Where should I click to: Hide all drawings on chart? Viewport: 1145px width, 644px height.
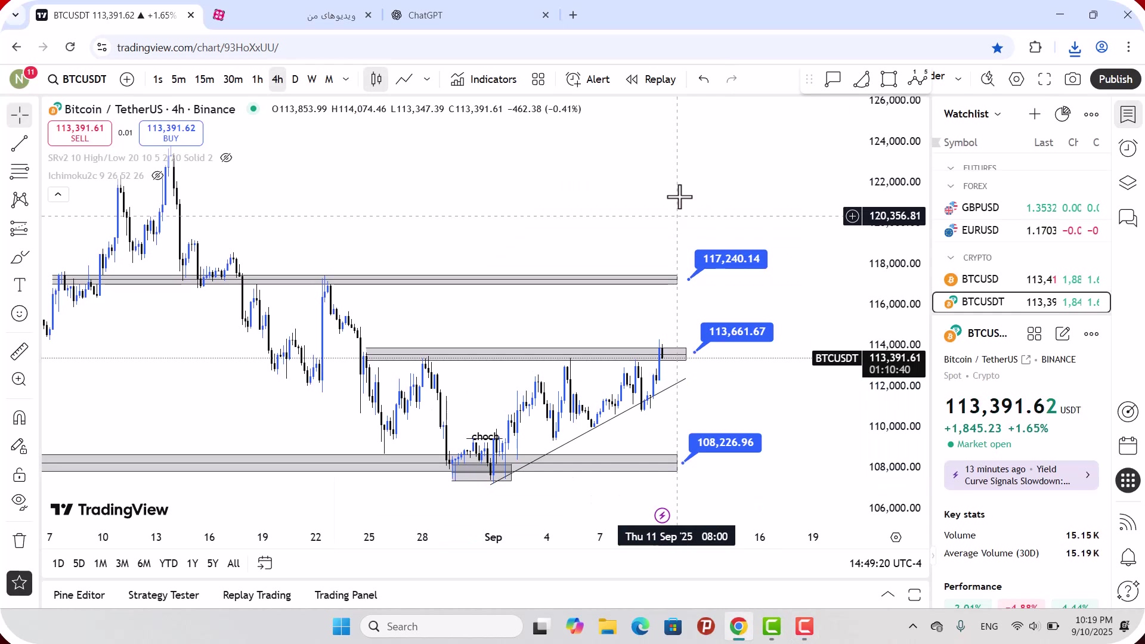point(20,503)
